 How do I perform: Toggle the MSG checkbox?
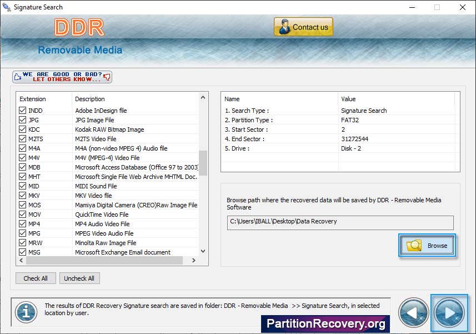click(x=22, y=252)
